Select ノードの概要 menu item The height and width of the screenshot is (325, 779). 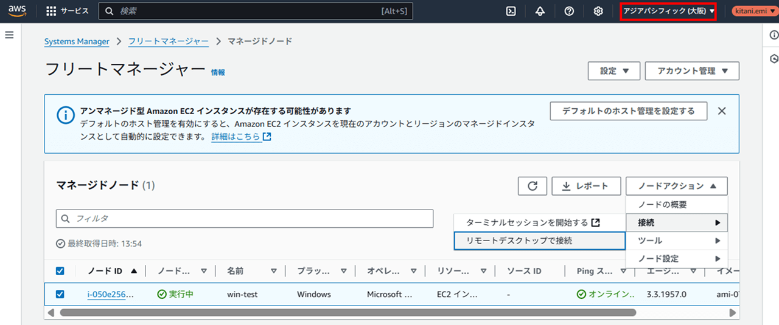pos(677,205)
